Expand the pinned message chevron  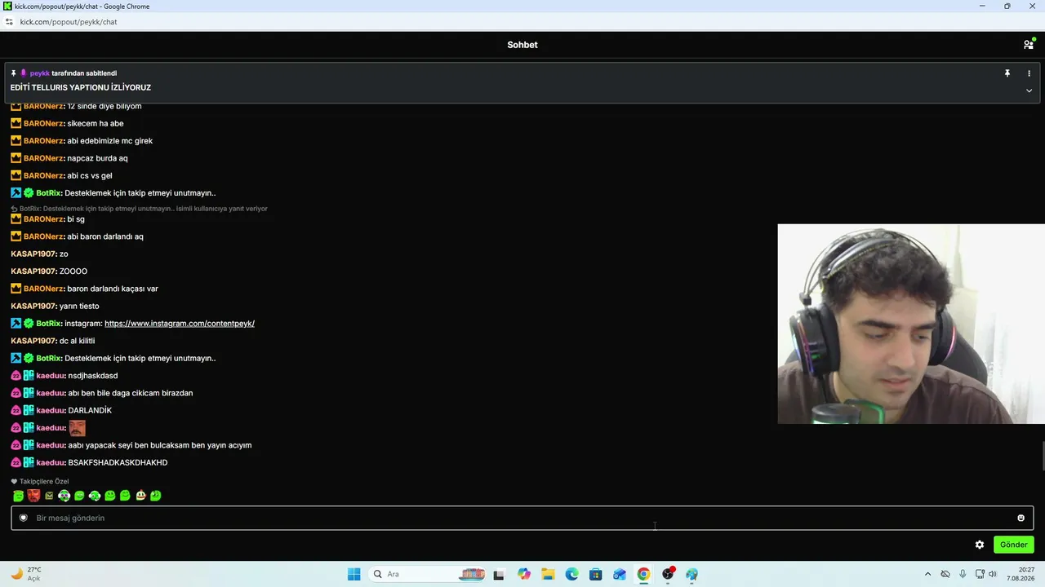click(1029, 90)
